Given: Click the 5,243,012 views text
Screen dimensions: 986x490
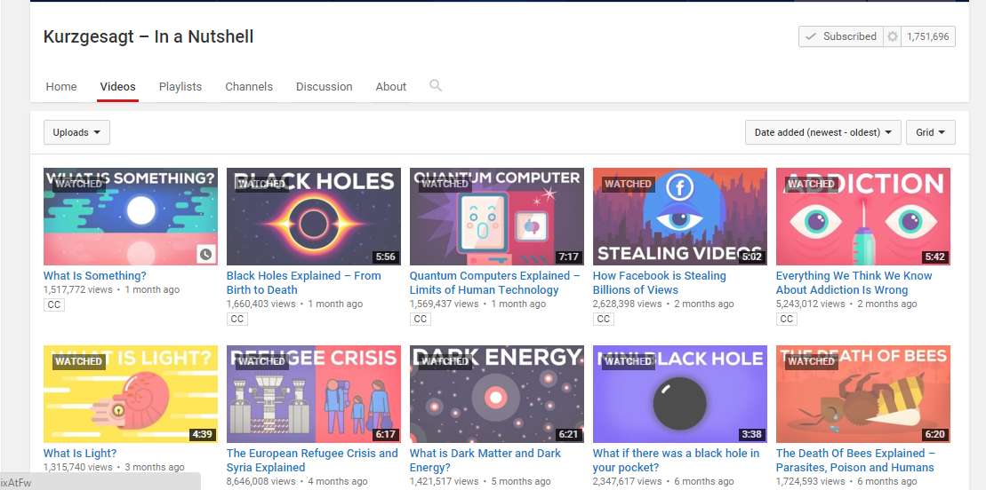Looking at the screenshot, I should (x=811, y=304).
